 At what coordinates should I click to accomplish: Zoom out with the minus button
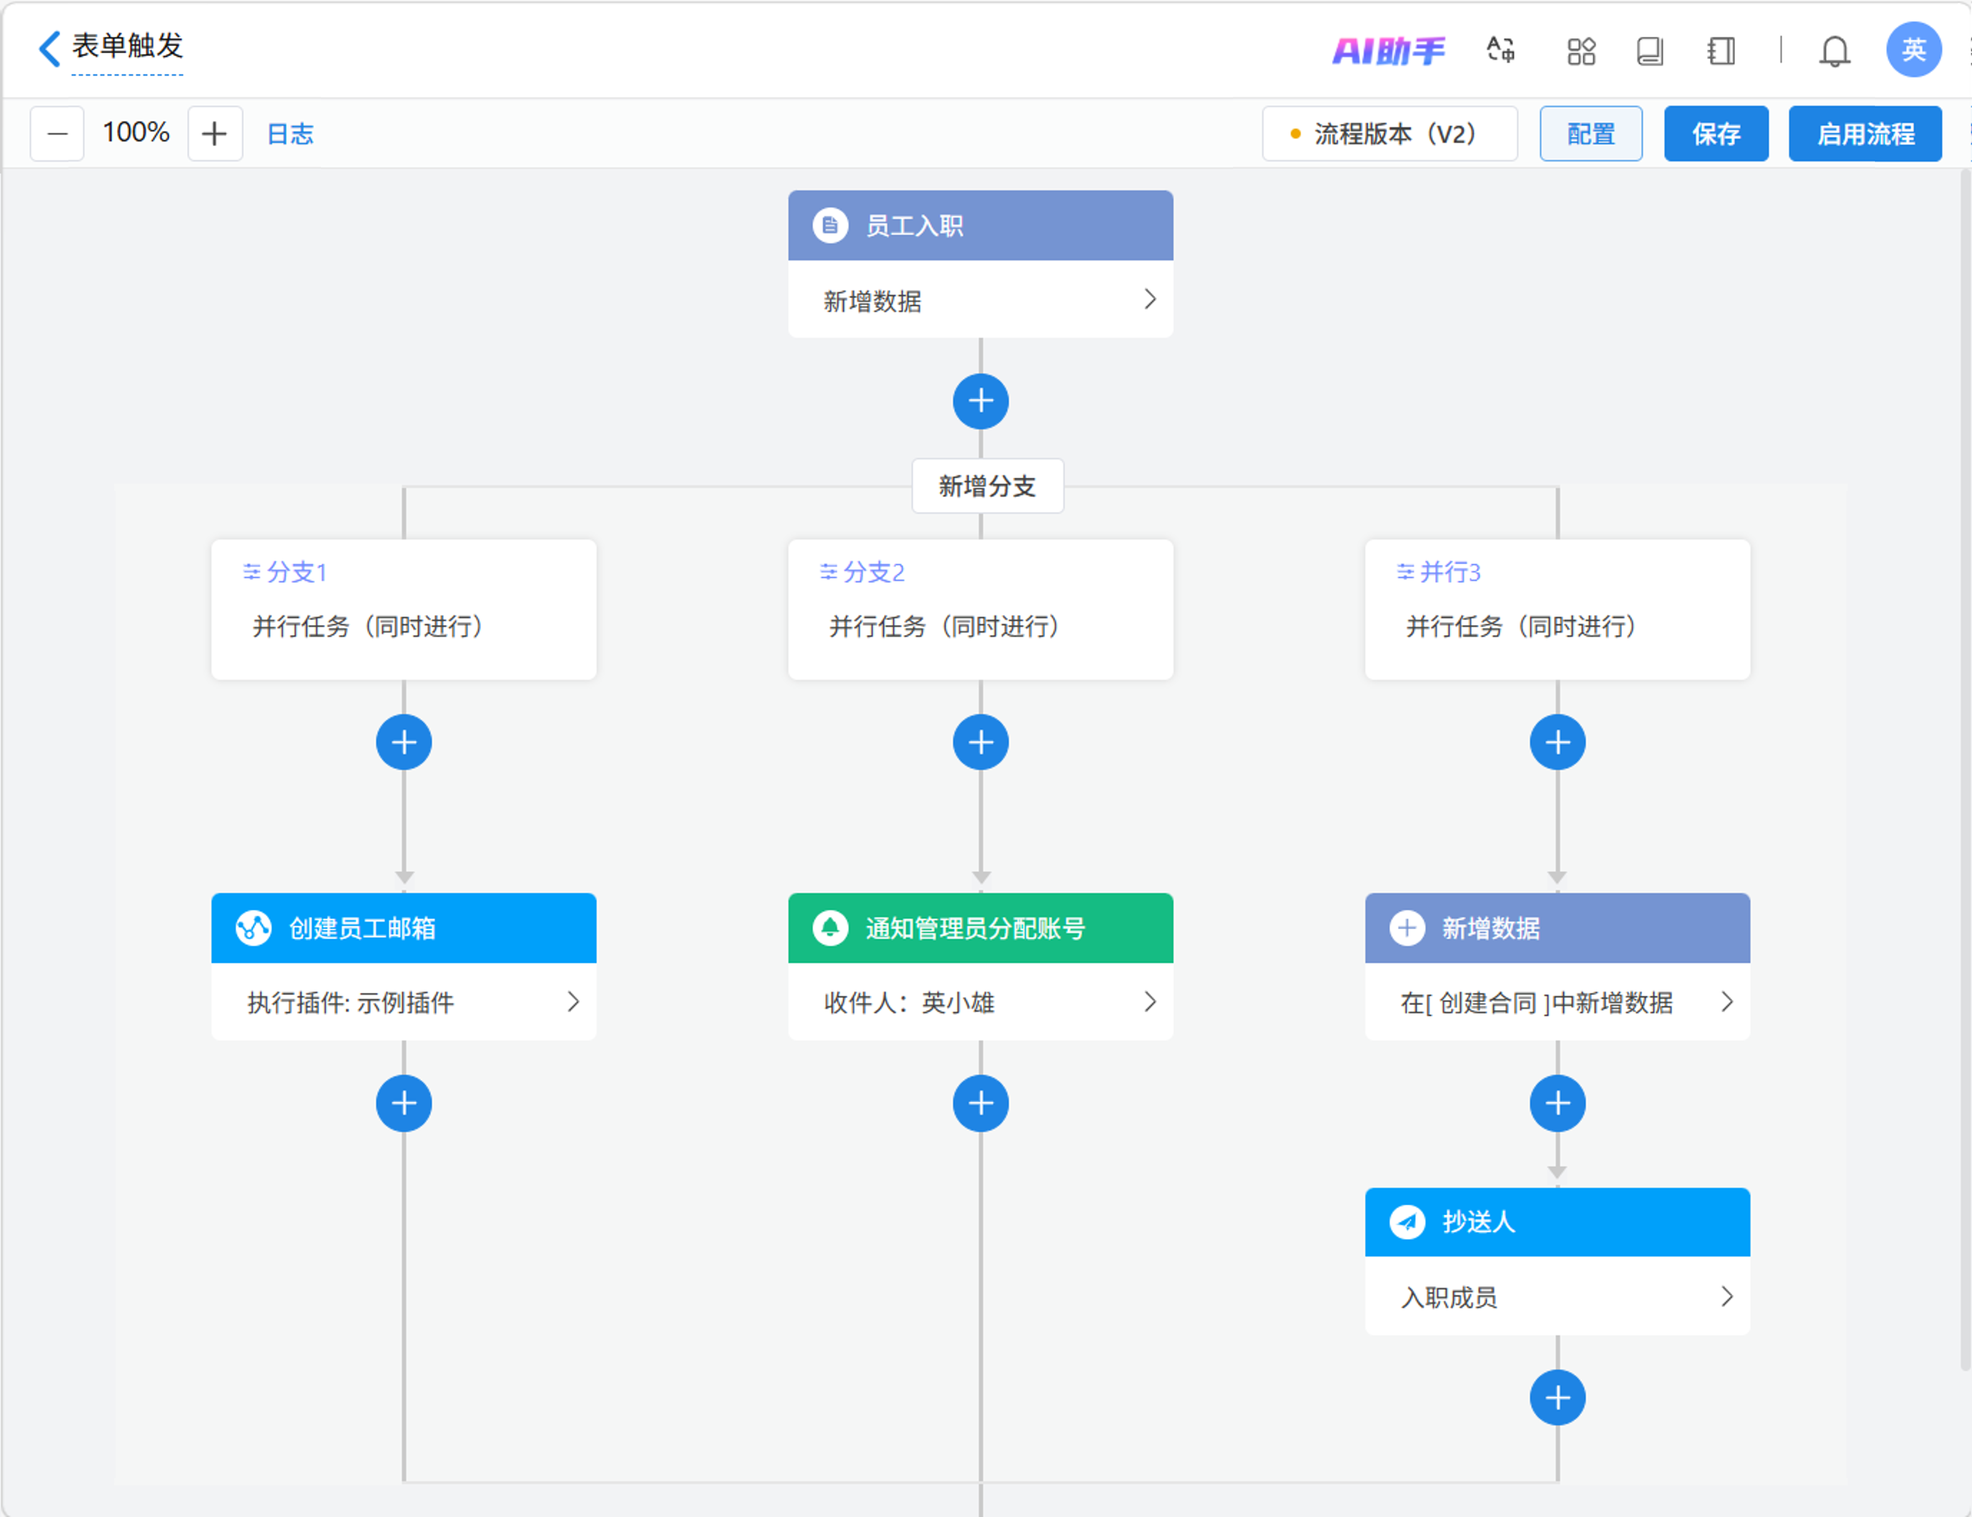(x=57, y=134)
